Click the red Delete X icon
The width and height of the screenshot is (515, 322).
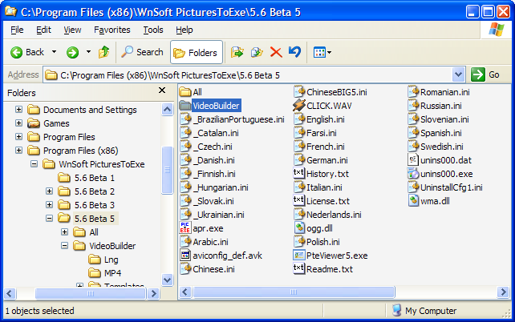[x=276, y=52]
